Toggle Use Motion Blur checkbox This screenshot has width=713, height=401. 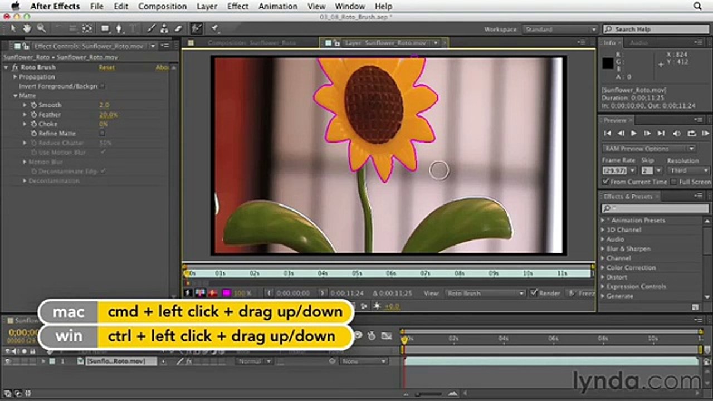pyautogui.click(x=102, y=152)
